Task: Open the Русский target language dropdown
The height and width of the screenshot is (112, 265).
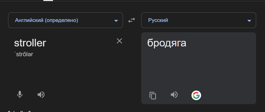Action: tap(199, 20)
